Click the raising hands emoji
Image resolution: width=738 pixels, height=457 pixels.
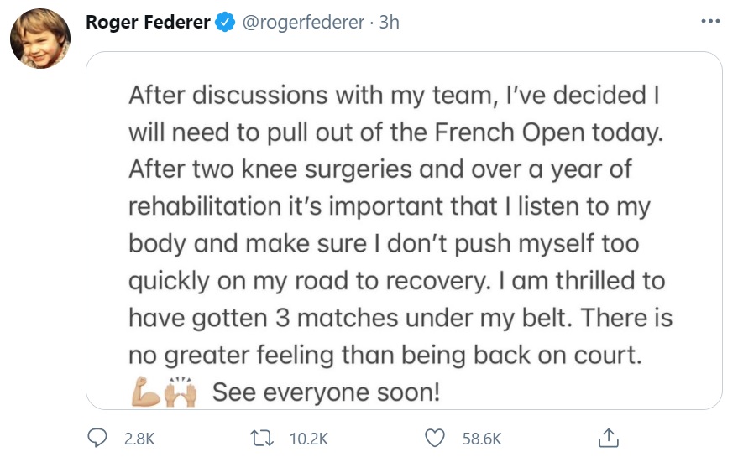181,392
